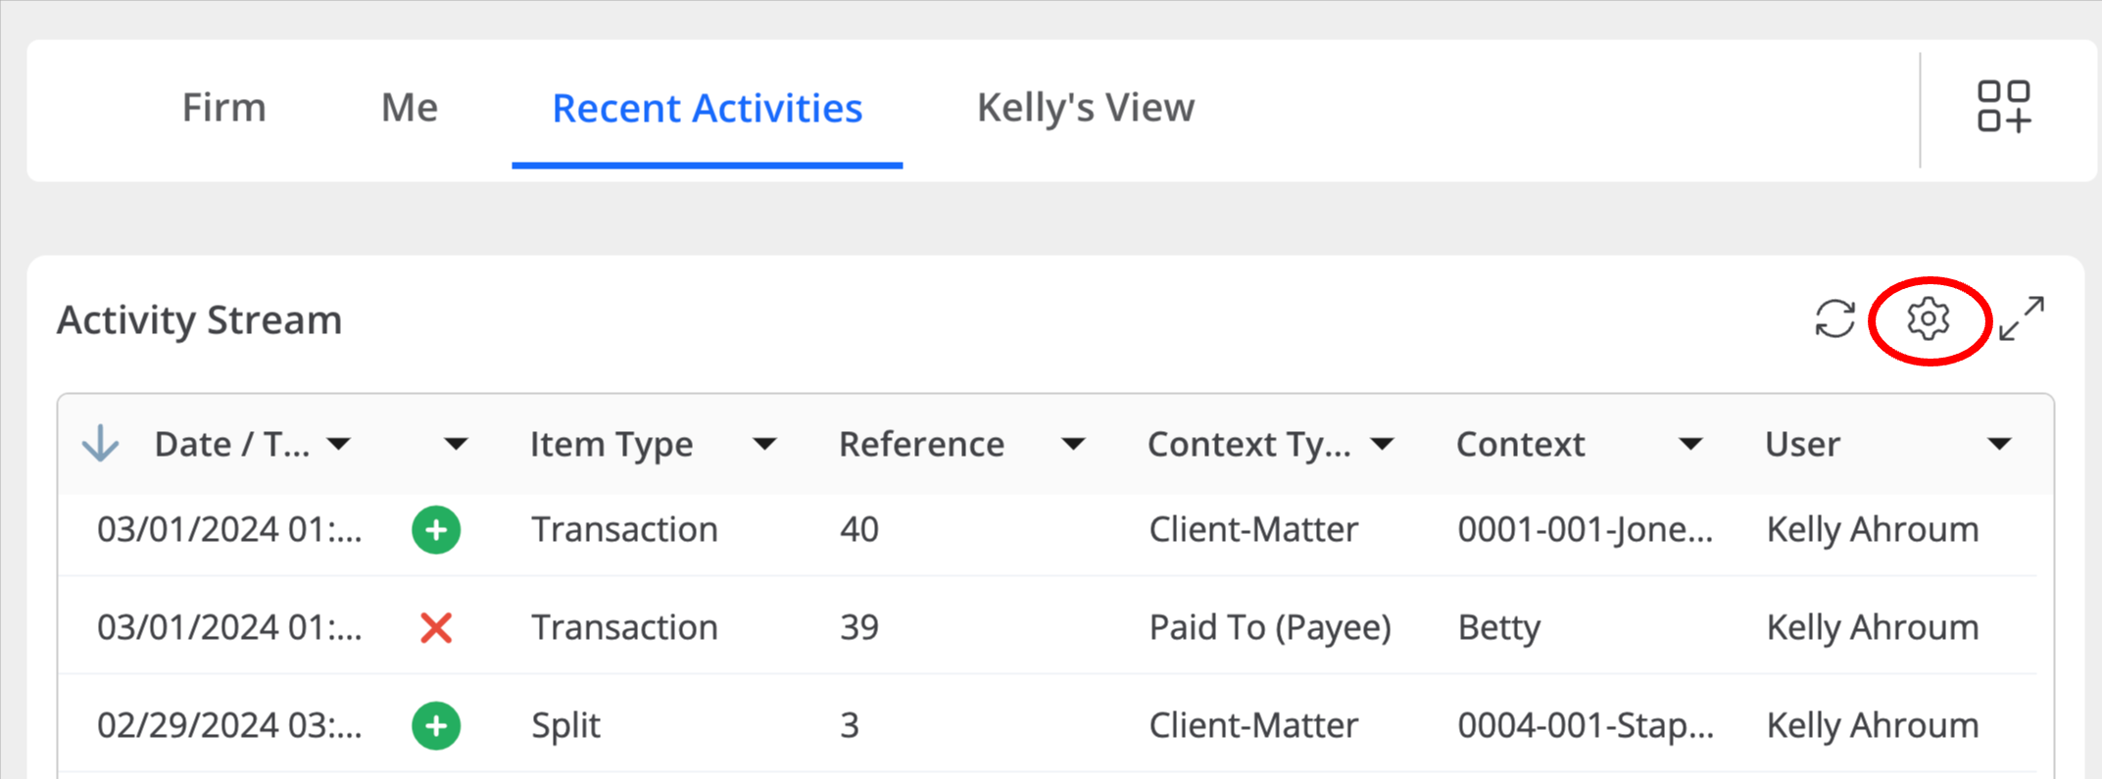This screenshot has width=2102, height=779.
Task: Open action icon column dropdown
Action: 456,445
